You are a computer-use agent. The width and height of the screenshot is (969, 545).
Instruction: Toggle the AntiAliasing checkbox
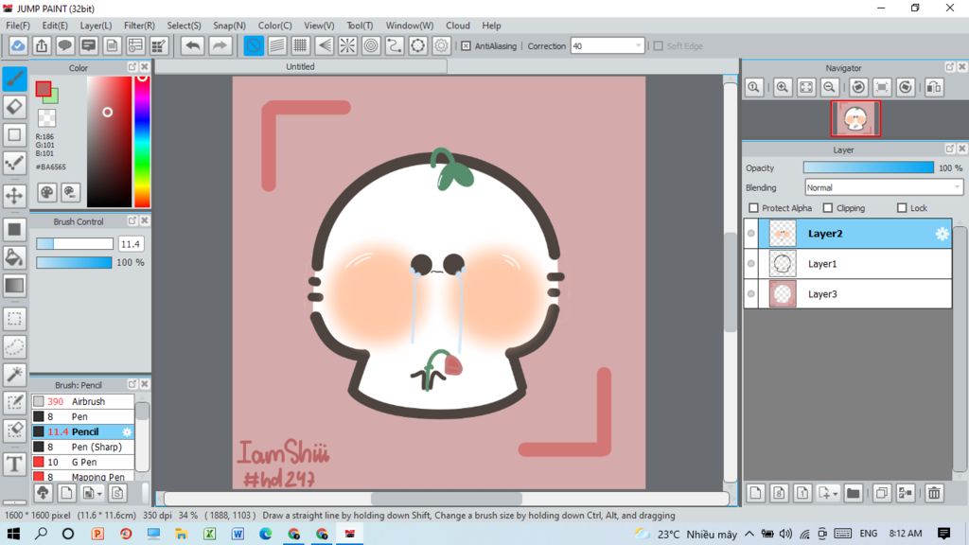[466, 45]
